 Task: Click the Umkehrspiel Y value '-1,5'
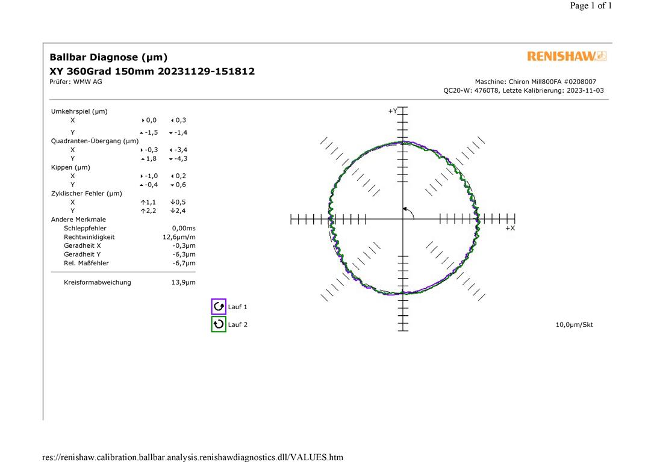151,132
